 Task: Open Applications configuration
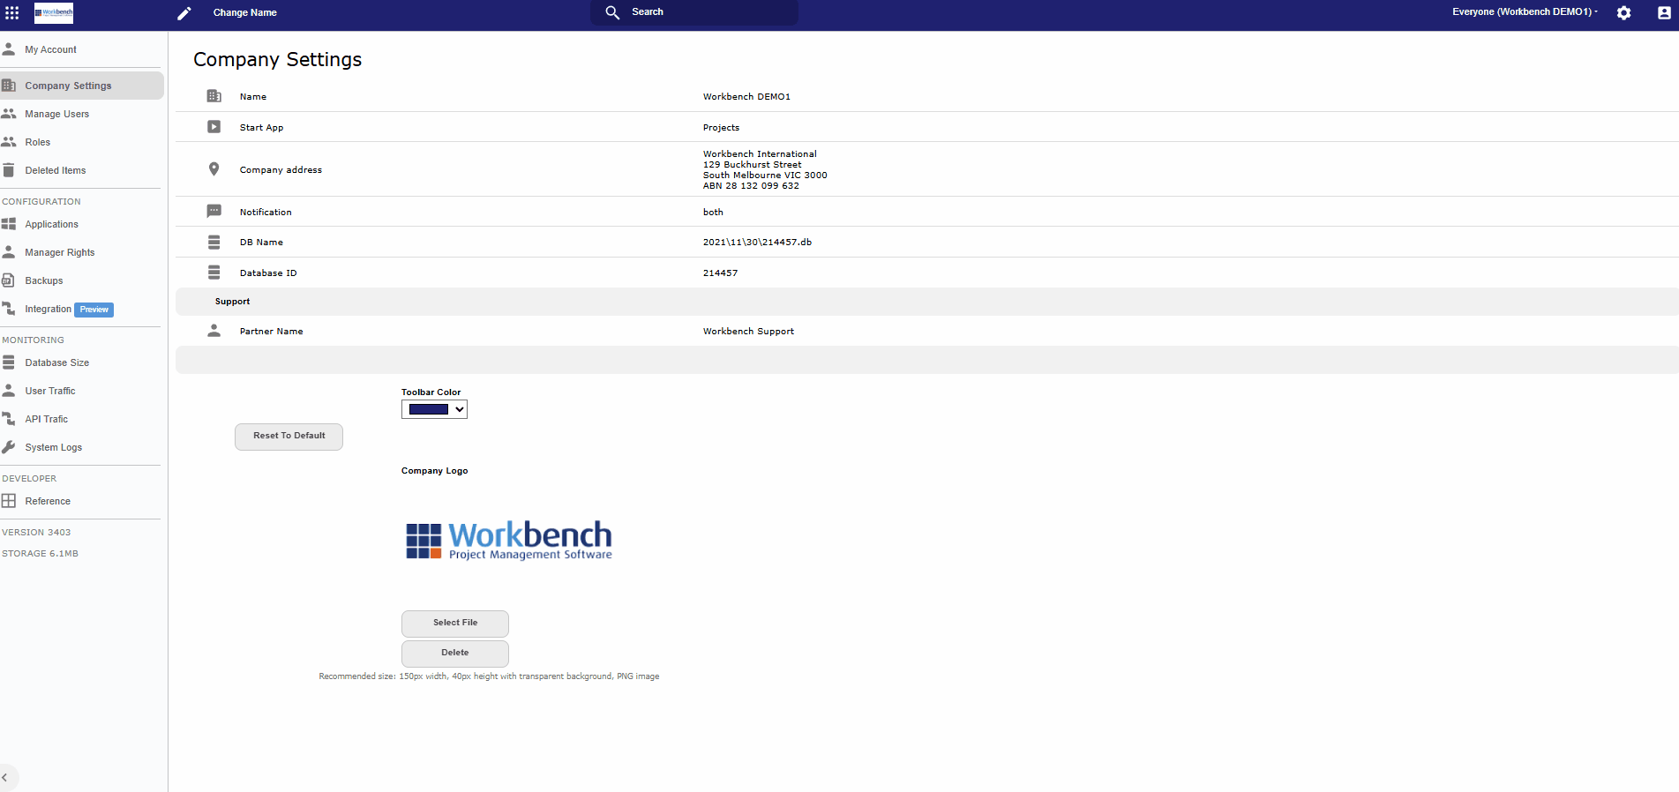(x=51, y=224)
